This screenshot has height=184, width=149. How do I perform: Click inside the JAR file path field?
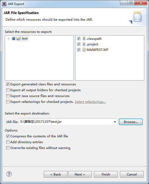click(66, 122)
